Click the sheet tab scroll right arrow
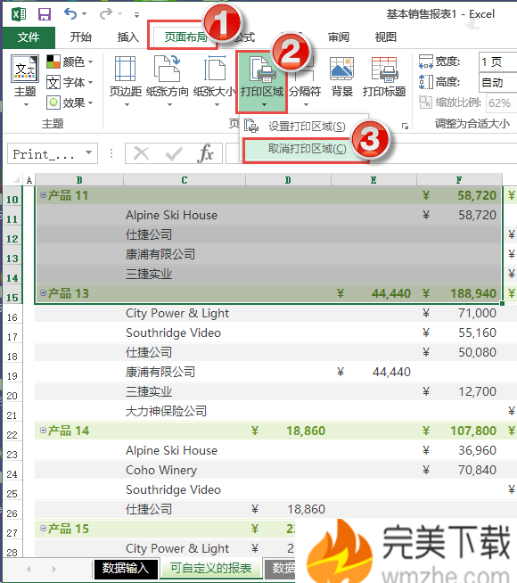 tap(53, 569)
